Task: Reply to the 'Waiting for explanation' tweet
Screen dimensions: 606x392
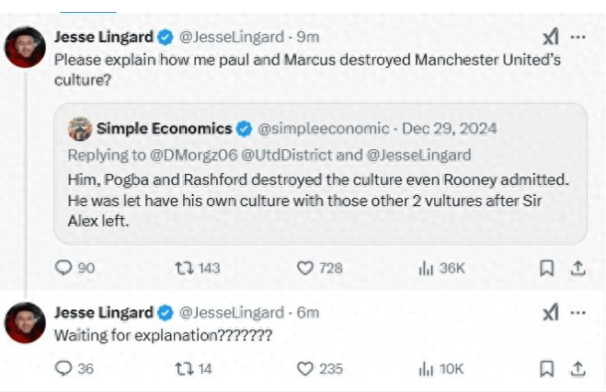Action: coord(63,368)
